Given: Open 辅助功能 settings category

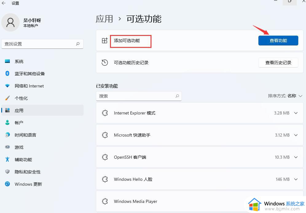Looking at the screenshot, I should click(x=42, y=159).
